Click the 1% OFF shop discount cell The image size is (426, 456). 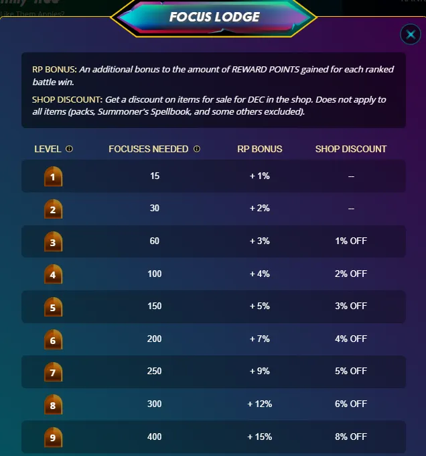coord(351,241)
